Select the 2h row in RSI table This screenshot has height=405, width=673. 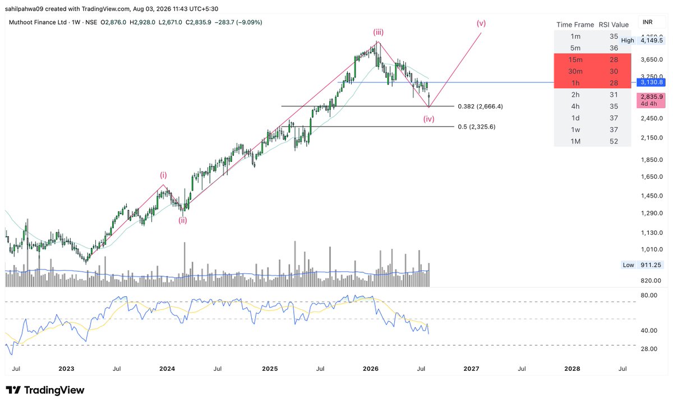[592, 95]
